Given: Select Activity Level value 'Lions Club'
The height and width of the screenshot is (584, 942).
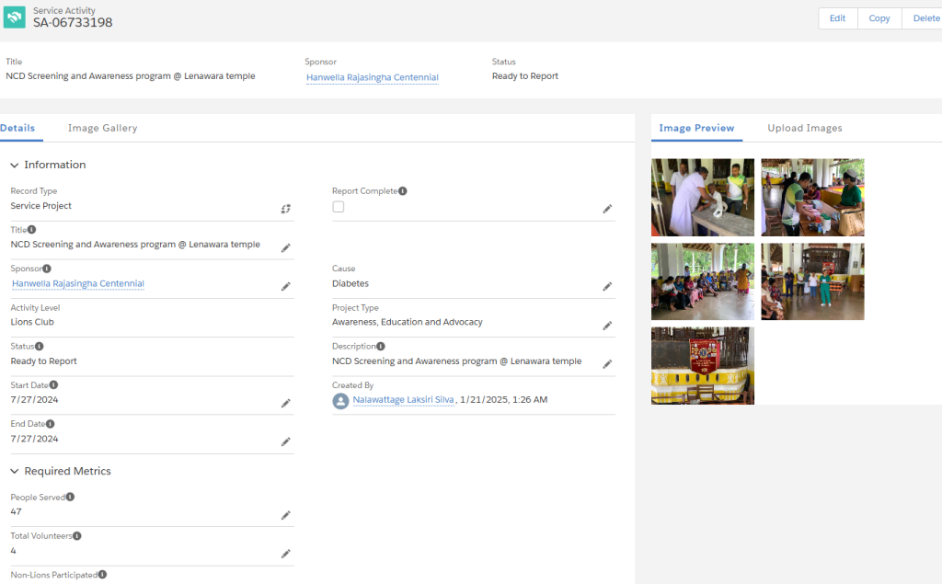Looking at the screenshot, I should [x=32, y=322].
